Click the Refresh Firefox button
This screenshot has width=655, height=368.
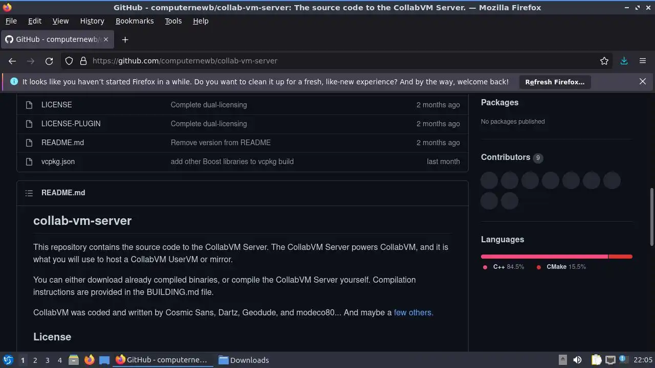pyautogui.click(x=555, y=82)
